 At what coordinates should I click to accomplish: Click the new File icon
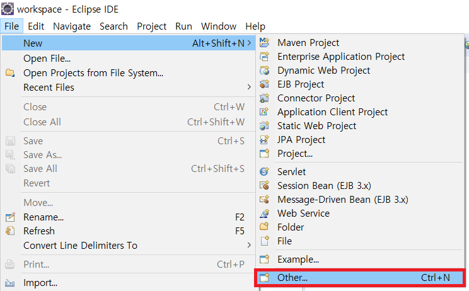pyautogui.click(x=264, y=241)
